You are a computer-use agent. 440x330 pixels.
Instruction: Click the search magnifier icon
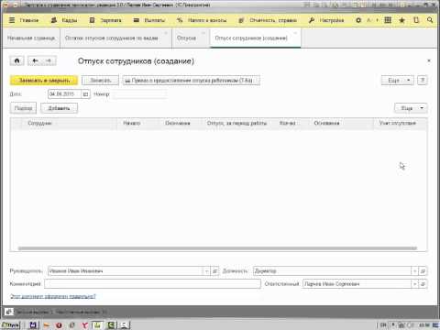point(430,20)
